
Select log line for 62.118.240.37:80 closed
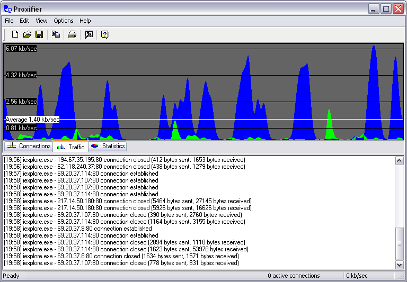(125, 167)
